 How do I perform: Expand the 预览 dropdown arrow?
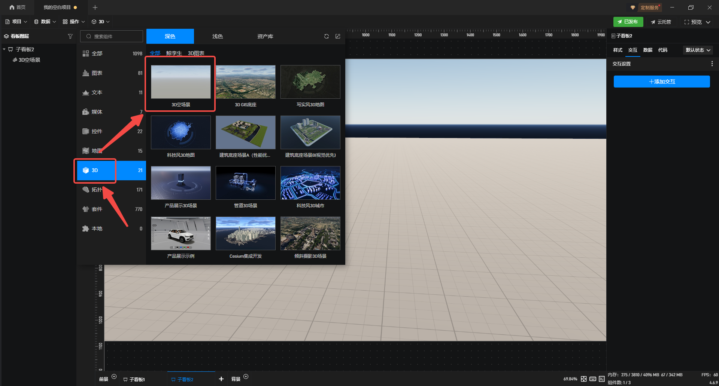pos(708,22)
